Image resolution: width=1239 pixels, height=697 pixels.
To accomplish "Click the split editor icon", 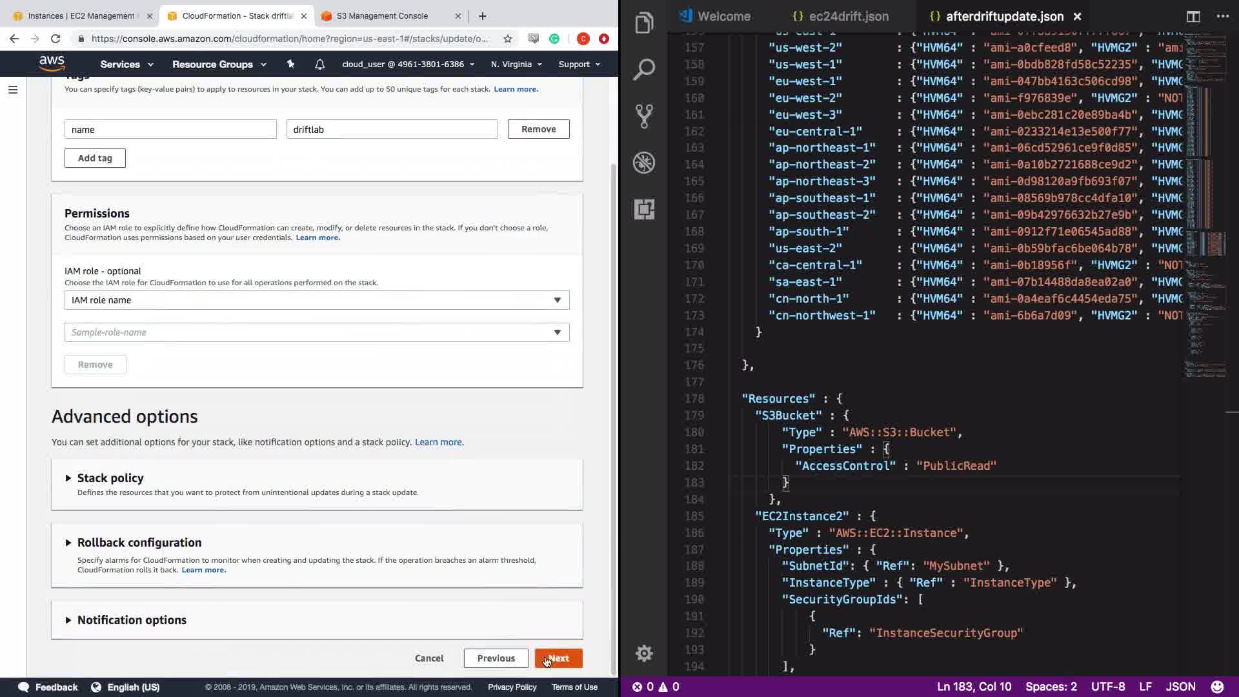I will click(x=1193, y=16).
